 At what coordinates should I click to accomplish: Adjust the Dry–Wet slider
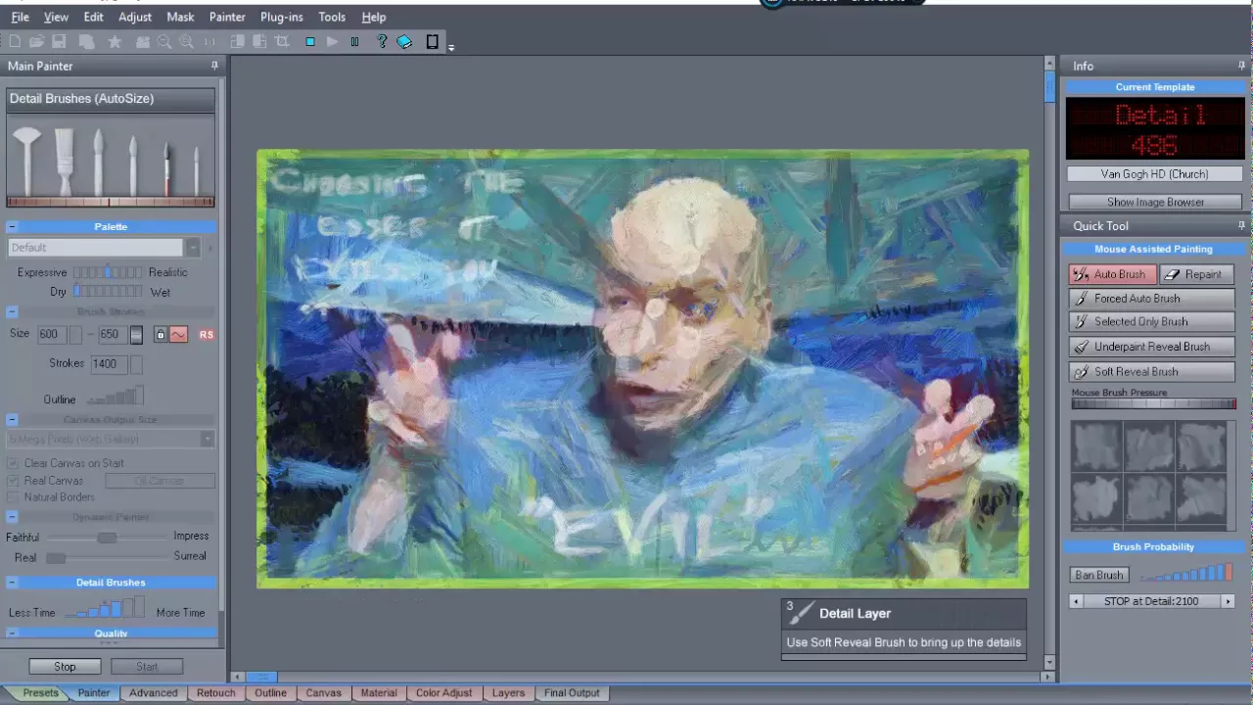[108, 292]
